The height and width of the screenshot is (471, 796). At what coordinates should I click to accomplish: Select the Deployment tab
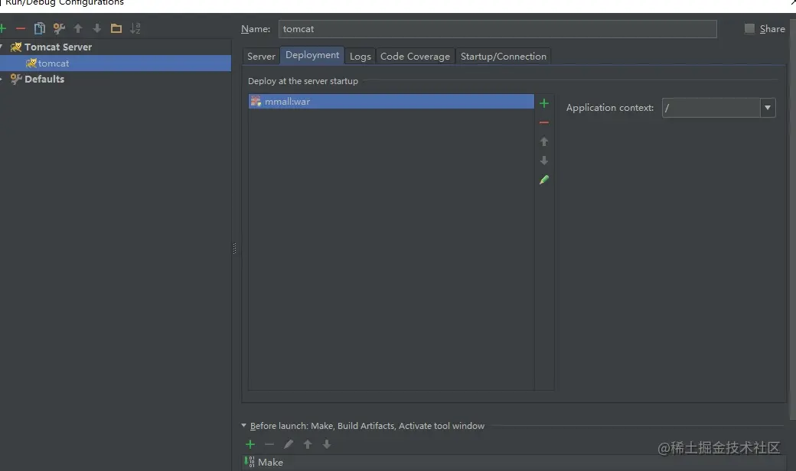(x=312, y=55)
